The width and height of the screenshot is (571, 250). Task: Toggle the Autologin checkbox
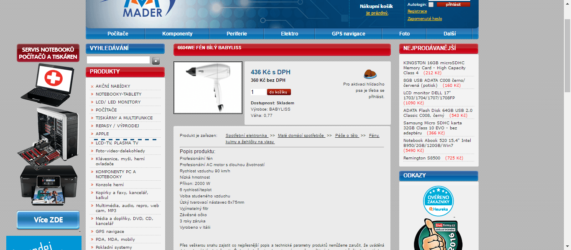pos(431,5)
